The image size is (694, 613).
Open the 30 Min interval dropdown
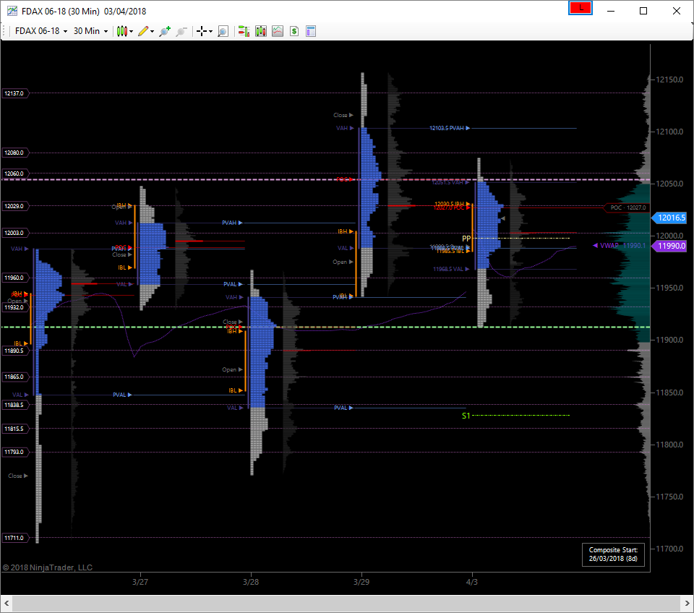tap(90, 31)
